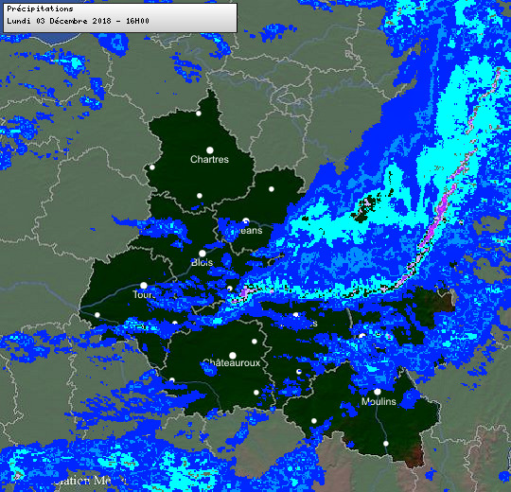Click the Chartres city marker dot
The width and height of the screenshot is (511, 492).
210,150
